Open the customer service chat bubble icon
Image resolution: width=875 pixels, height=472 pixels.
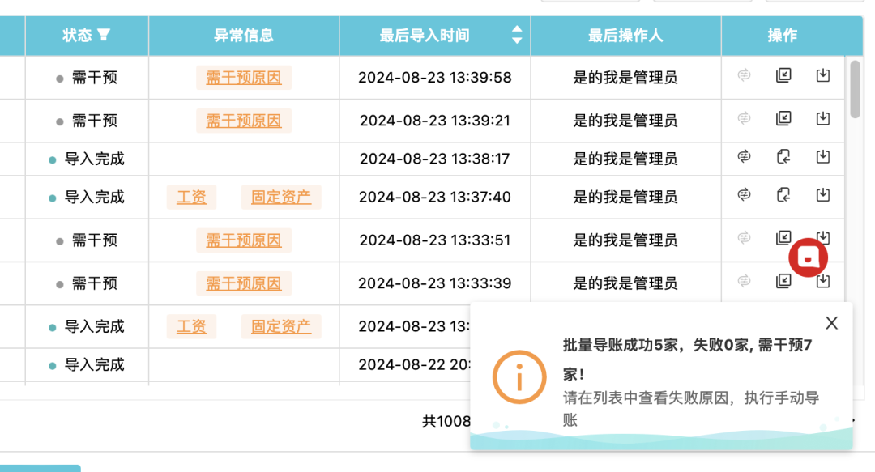tap(807, 257)
